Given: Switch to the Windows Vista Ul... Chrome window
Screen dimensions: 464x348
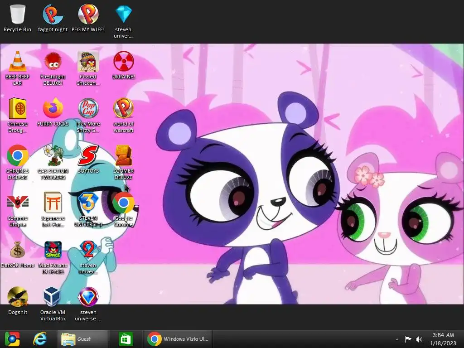Looking at the screenshot, I should (178, 339).
